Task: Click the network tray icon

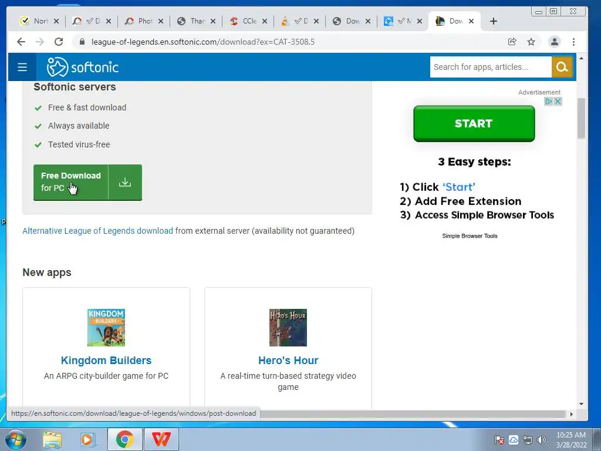Action: click(x=528, y=440)
